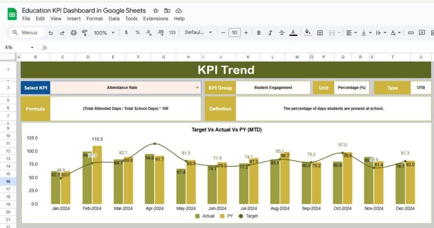This screenshot has height=228, width=434.
Task: Open the fill color bucket
Action: pos(308,33)
